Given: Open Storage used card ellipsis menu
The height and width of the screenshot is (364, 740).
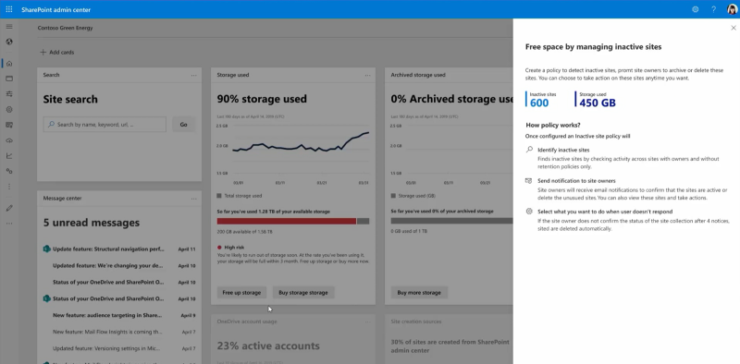Looking at the screenshot, I should (367, 76).
